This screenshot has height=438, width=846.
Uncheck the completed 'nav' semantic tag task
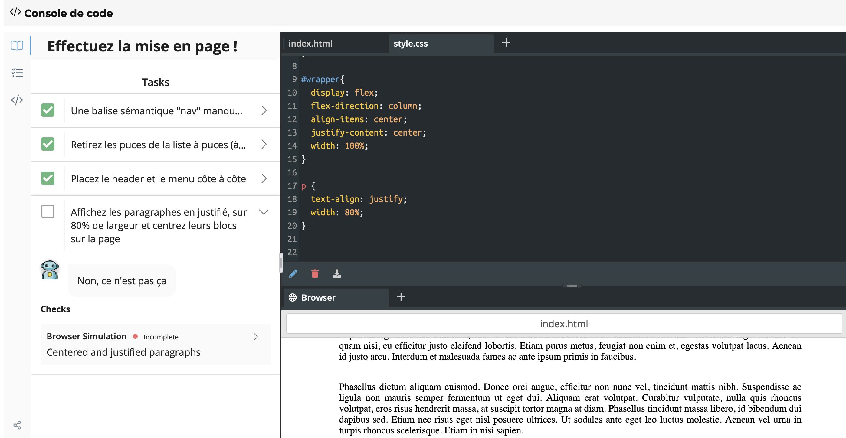[x=48, y=110]
